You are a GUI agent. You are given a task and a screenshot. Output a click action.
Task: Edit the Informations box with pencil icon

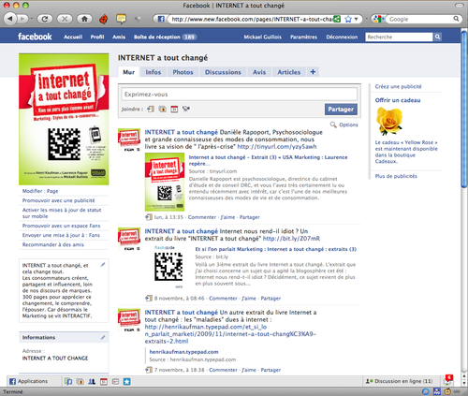[x=103, y=337]
